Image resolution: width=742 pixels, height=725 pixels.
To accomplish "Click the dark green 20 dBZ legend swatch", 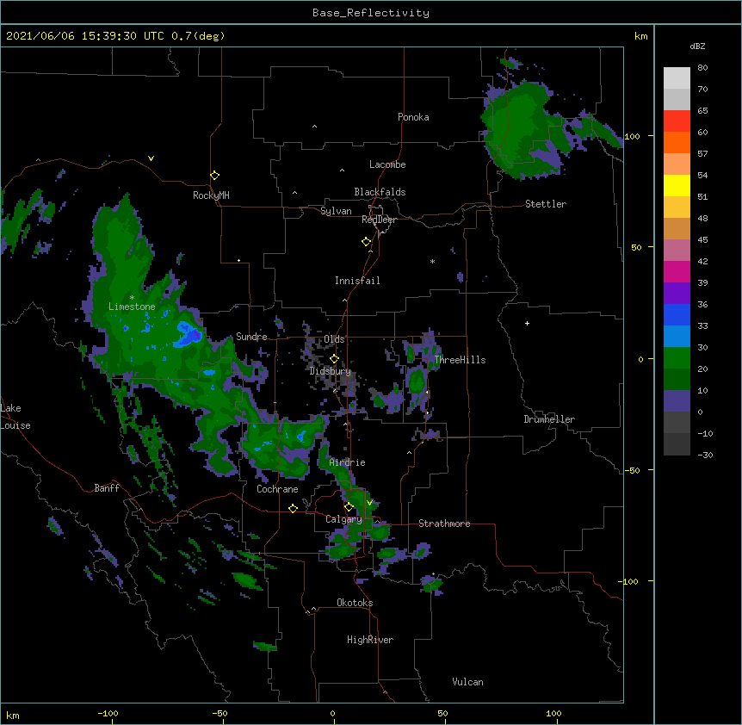I will pos(677,379).
